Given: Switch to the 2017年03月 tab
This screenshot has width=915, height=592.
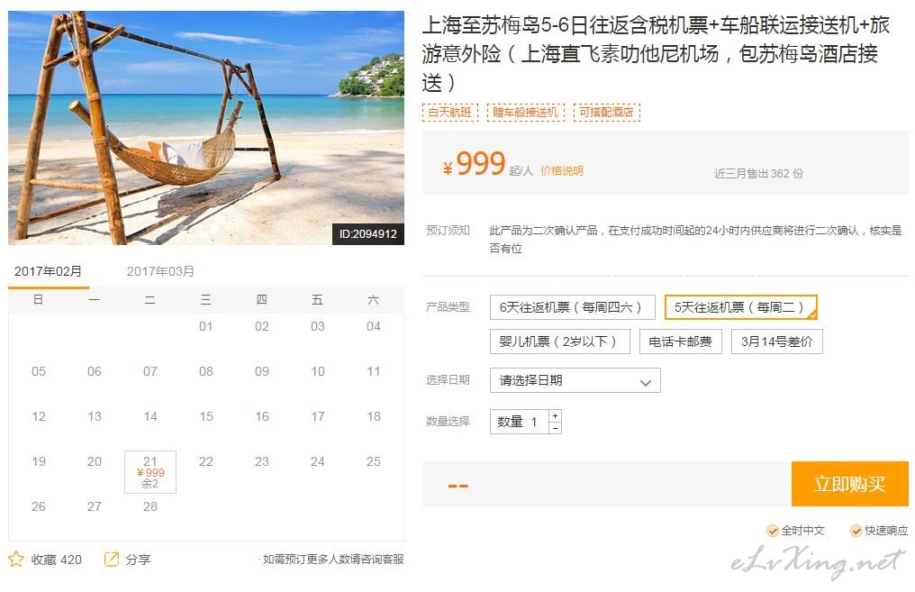Looking at the screenshot, I should pos(160,271).
